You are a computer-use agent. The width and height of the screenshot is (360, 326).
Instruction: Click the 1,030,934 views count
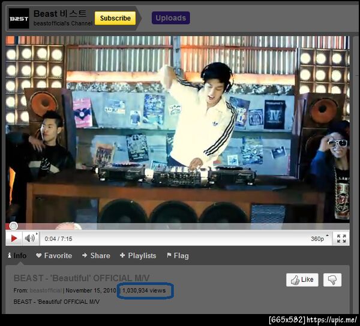(144, 291)
